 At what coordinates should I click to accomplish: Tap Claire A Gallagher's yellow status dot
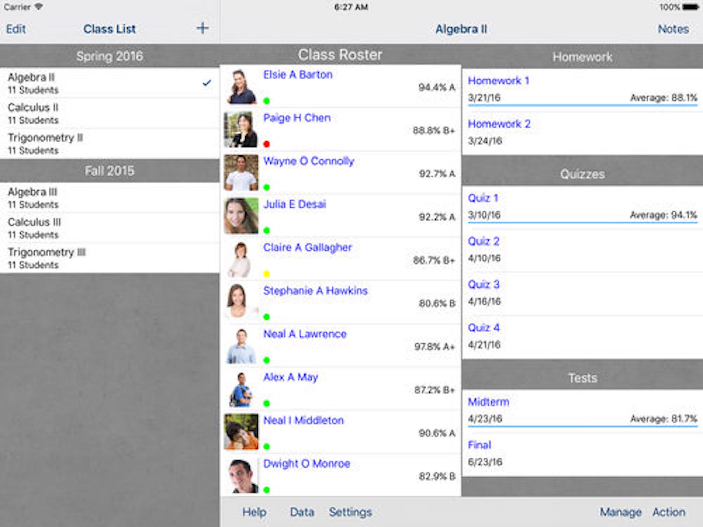(x=267, y=274)
